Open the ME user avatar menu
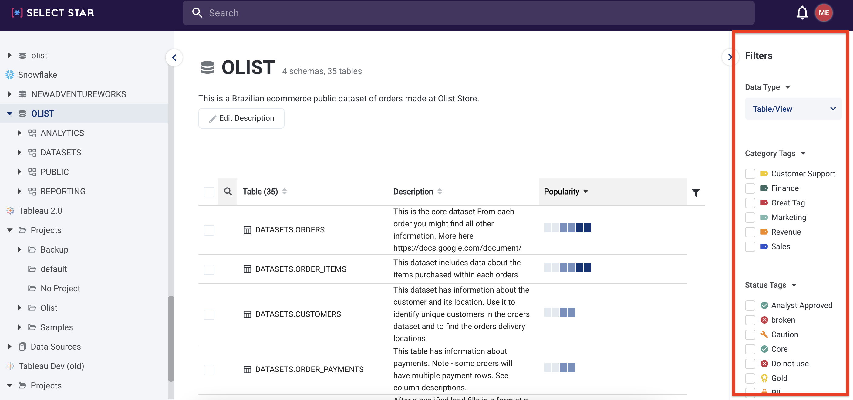 pyautogui.click(x=824, y=13)
